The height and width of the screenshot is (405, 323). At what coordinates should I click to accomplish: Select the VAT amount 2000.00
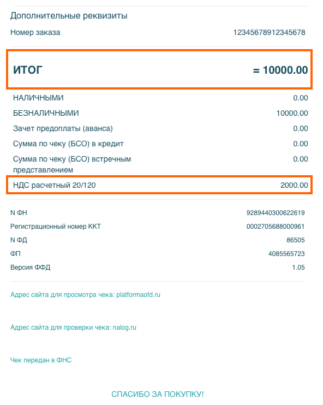coord(294,185)
